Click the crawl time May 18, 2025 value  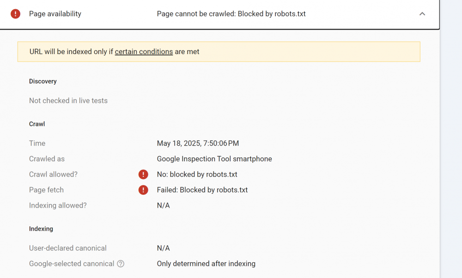click(x=198, y=143)
